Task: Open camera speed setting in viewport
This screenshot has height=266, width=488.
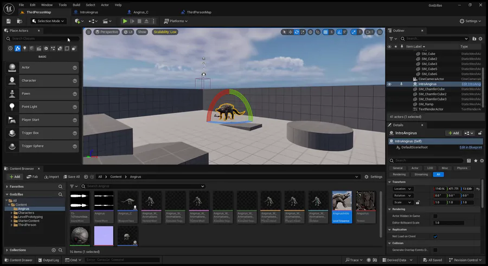Action: coord(369,32)
